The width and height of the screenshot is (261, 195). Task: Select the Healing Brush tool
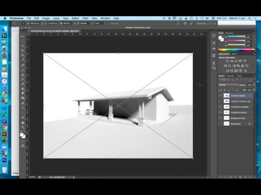23,65
